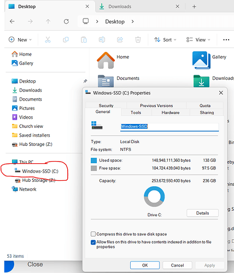Click the blue Used space color square
The image size is (234, 273).
93,161
